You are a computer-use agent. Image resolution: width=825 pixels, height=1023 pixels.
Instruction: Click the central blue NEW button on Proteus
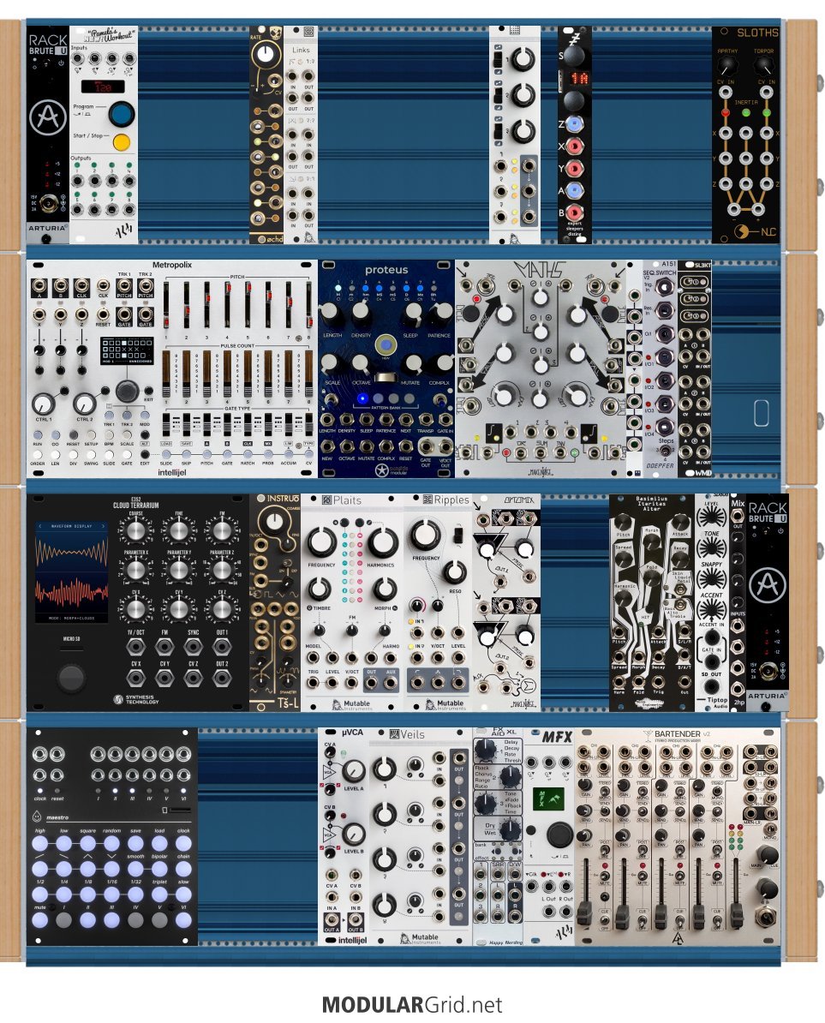(386, 344)
